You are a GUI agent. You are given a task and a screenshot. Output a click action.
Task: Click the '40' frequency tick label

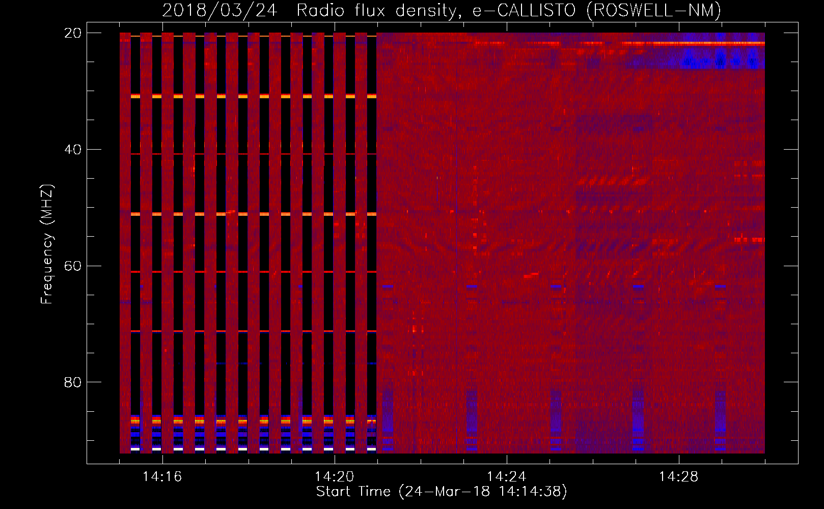tap(73, 150)
